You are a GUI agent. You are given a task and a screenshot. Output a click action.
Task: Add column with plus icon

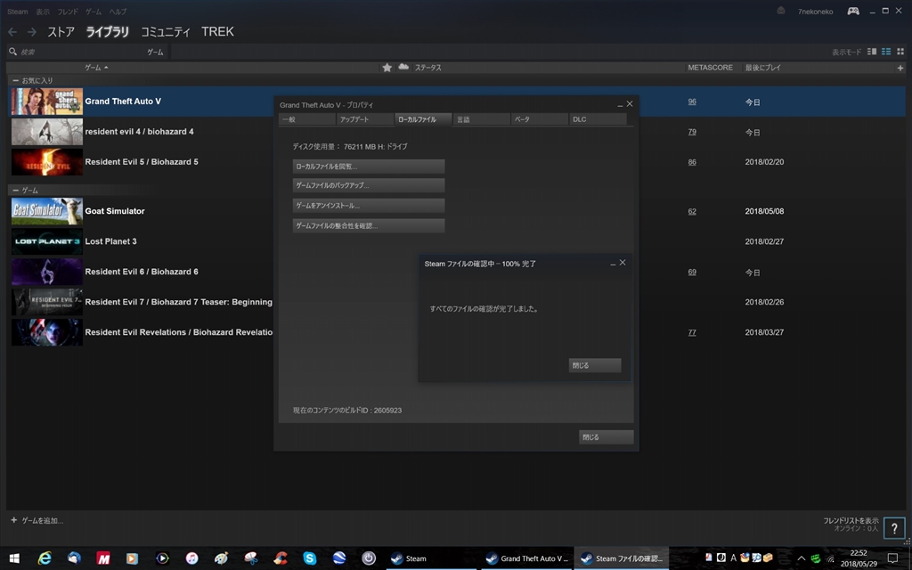point(900,68)
